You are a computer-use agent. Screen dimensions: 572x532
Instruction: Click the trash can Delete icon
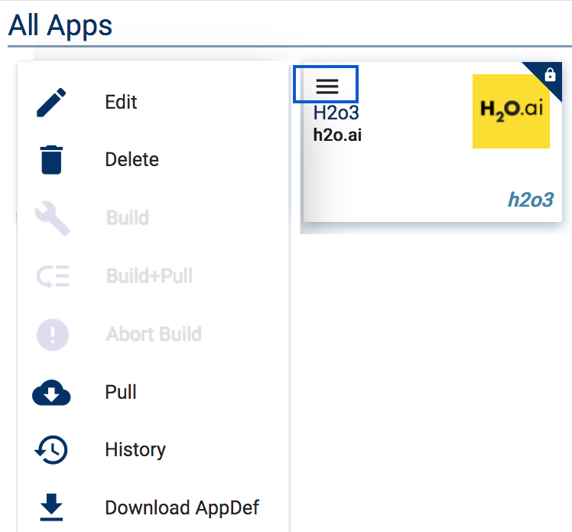[51, 160]
